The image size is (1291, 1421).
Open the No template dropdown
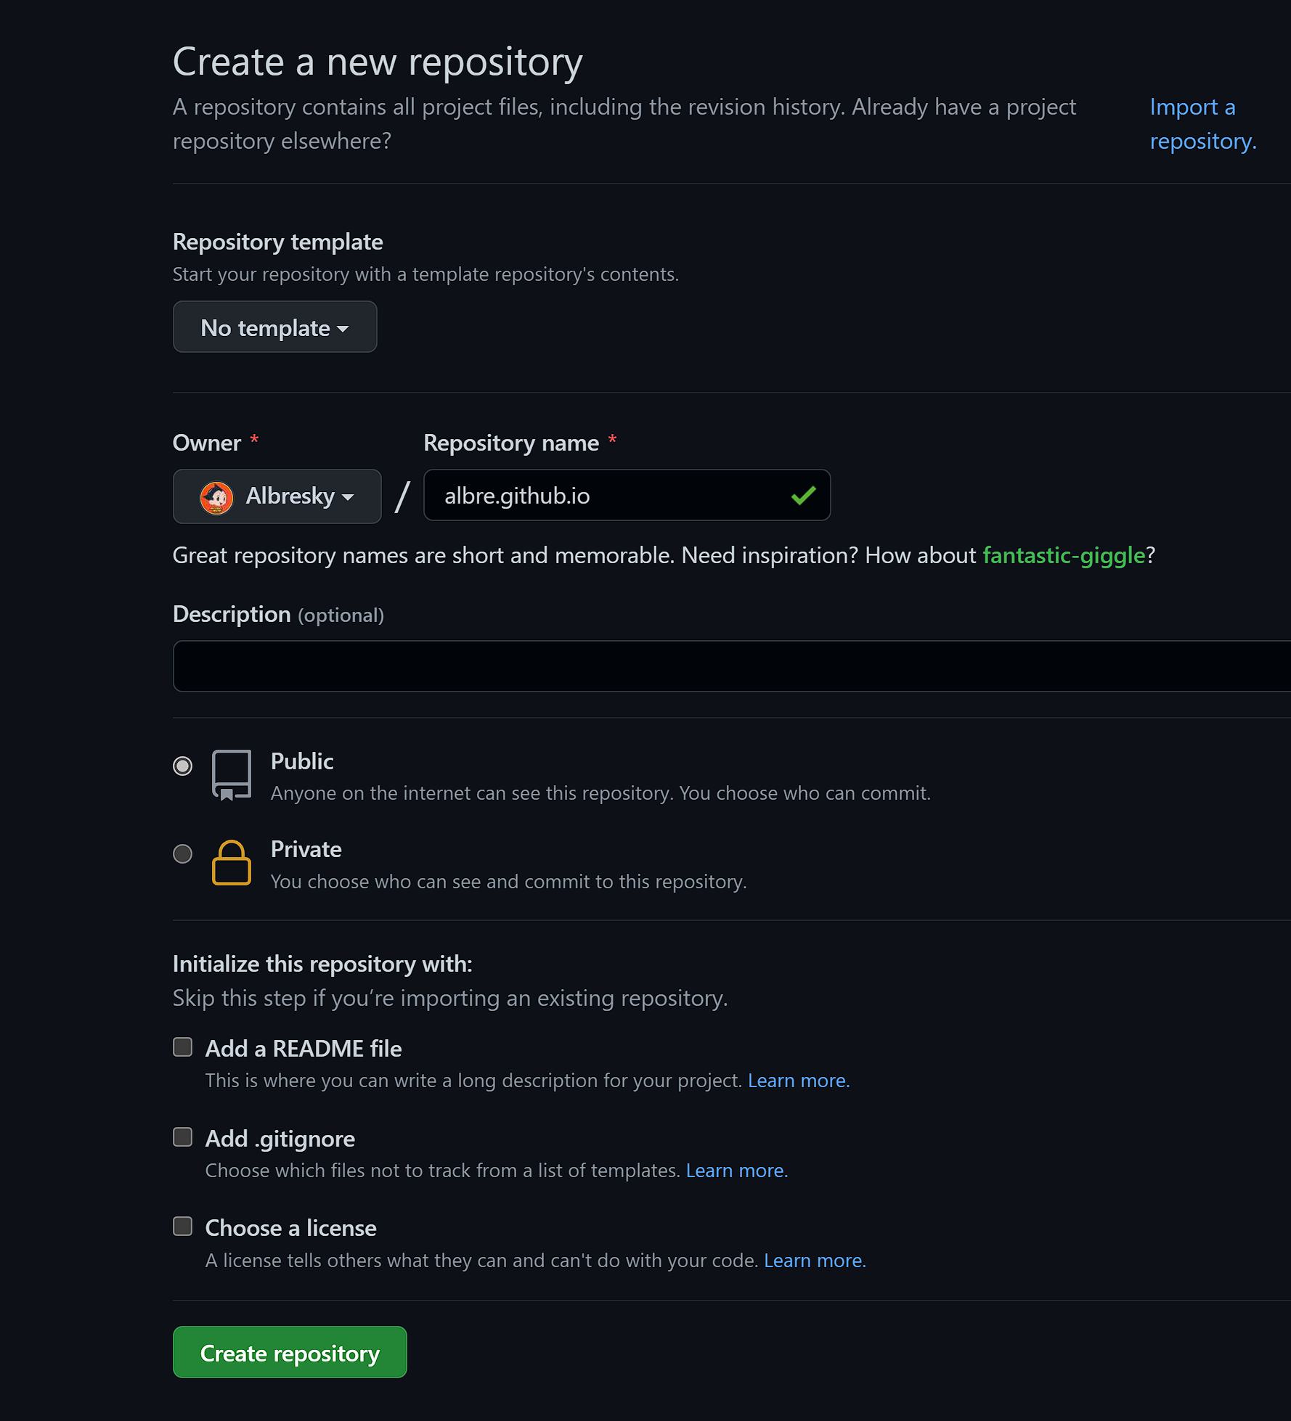coord(274,327)
